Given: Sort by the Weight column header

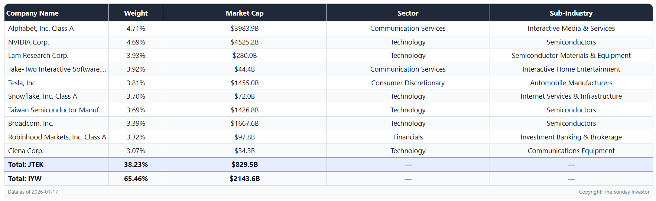Looking at the screenshot, I should pos(136,13).
